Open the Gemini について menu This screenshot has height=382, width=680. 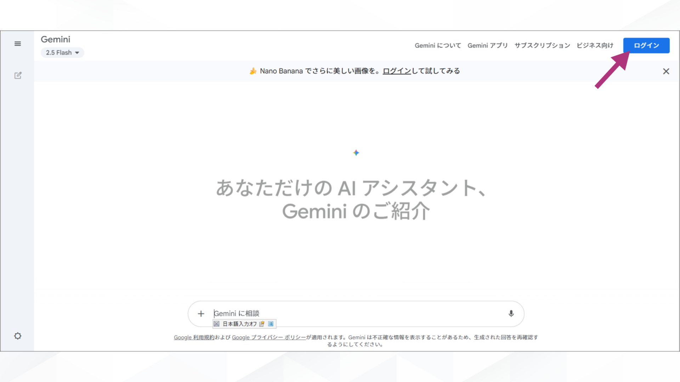(438, 45)
